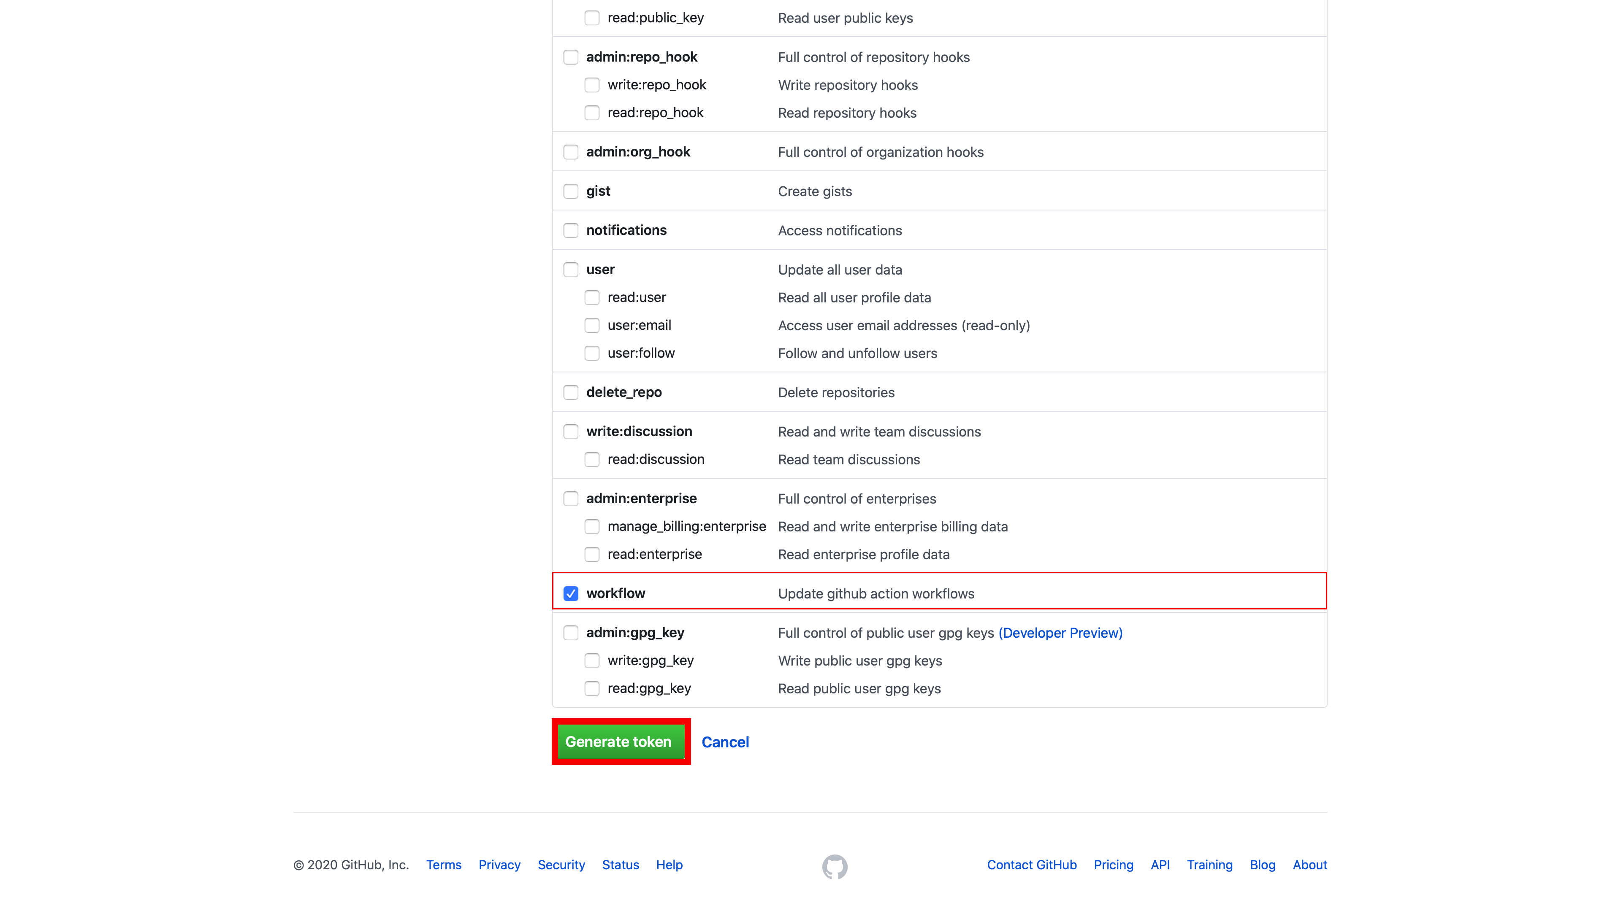This screenshot has height=911, width=1621.
Task: Select the read:repo_hook checkbox
Action: 591,113
